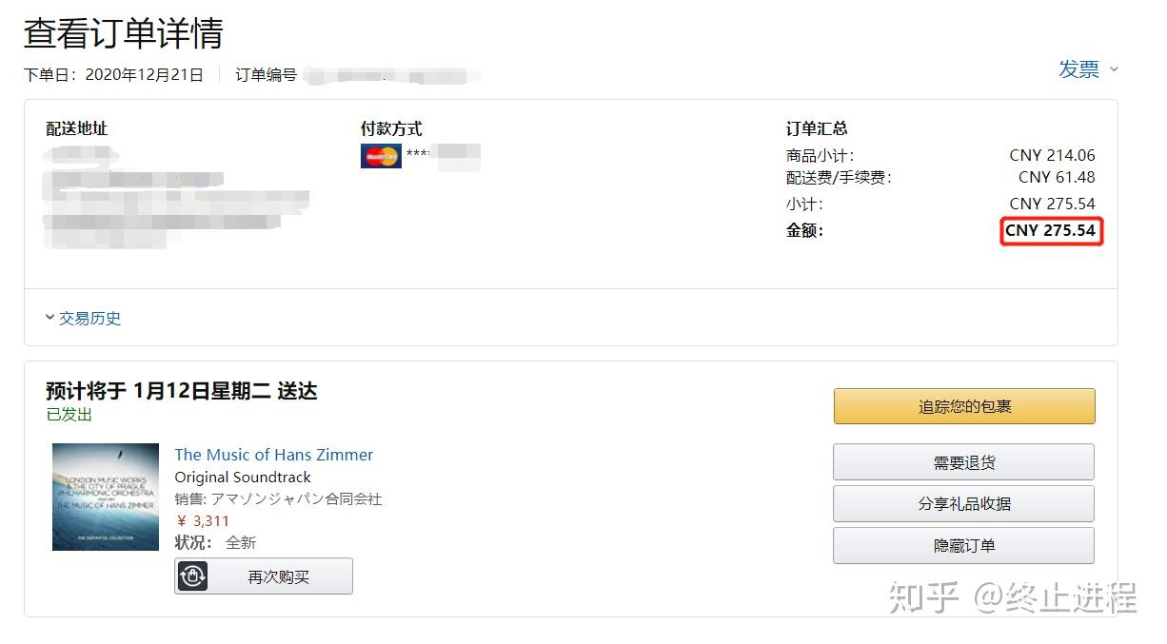1167x644 pixels.
Task: Click the MasterCard payment icon
Action: [x=381, y=155]
